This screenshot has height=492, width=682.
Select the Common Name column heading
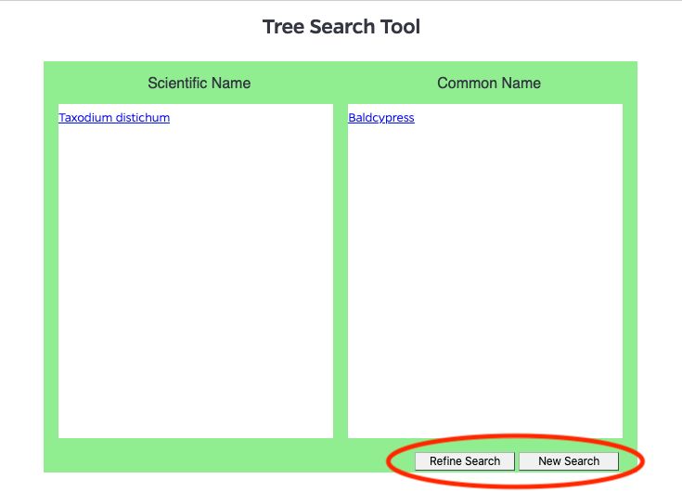point(489,84)
